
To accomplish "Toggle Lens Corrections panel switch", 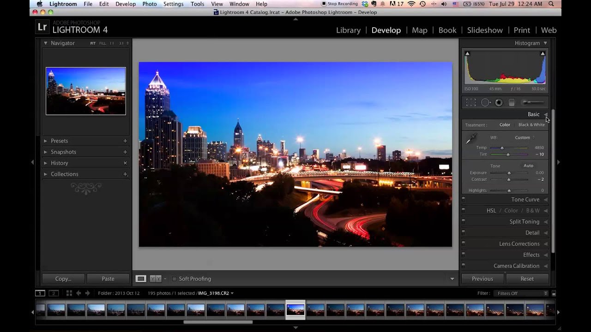I will point(464,243).
